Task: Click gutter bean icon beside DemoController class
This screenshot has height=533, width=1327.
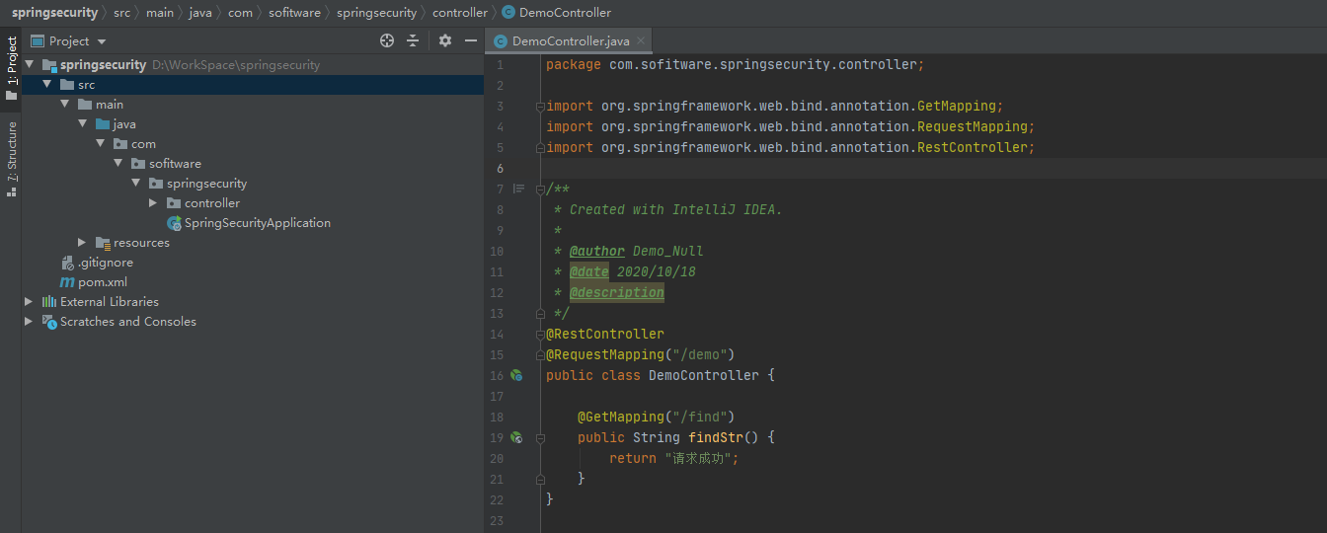Action: tap(515, 375)
